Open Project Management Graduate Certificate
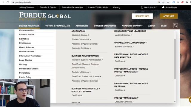Viewport: 191px width, 107px height. pyautogui.click(x=124, y=102)
